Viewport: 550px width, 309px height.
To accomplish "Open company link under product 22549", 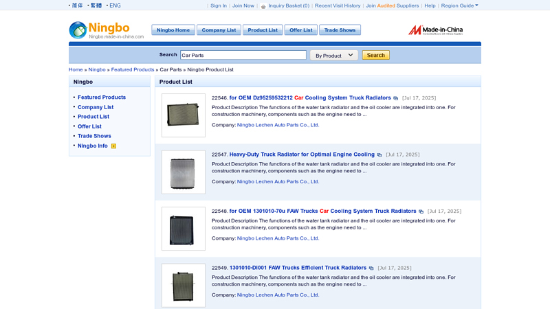I will tap(278, 295).
